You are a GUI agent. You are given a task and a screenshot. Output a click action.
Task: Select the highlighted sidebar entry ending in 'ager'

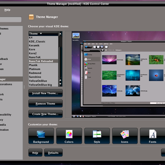click(x=11, y=79)
